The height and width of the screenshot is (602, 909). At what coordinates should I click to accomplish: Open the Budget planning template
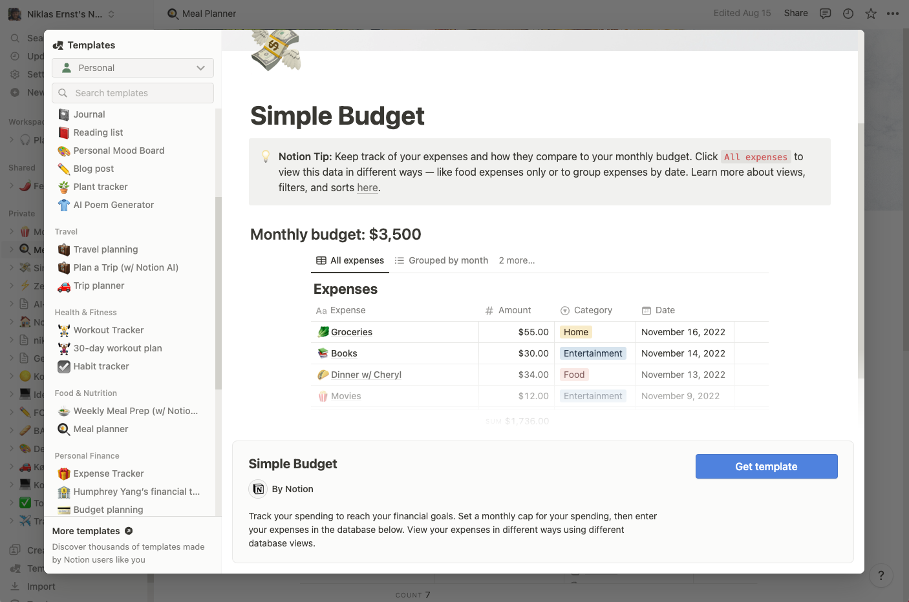(133, 510)
